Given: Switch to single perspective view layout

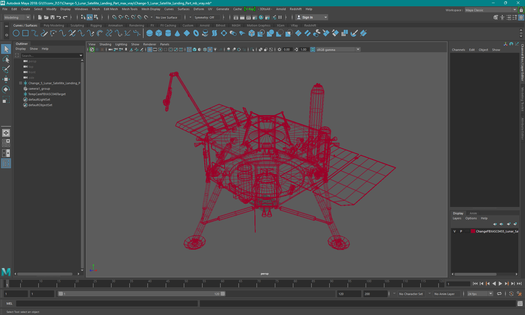Looking at the screenshot, I should (6, 133).
